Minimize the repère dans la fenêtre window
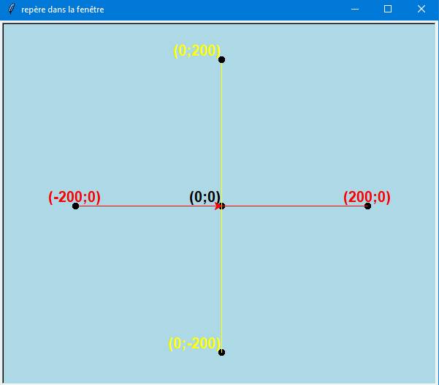The width and height of the screenshot is (439, 385). click(x=354, y=10)
